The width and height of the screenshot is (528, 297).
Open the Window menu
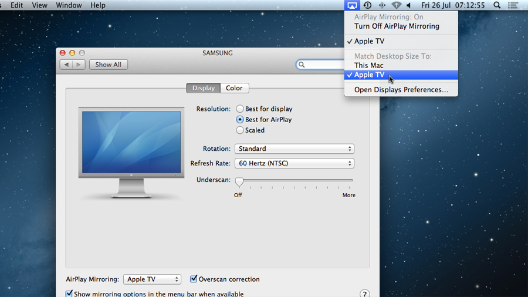click(x=69, y=5)
